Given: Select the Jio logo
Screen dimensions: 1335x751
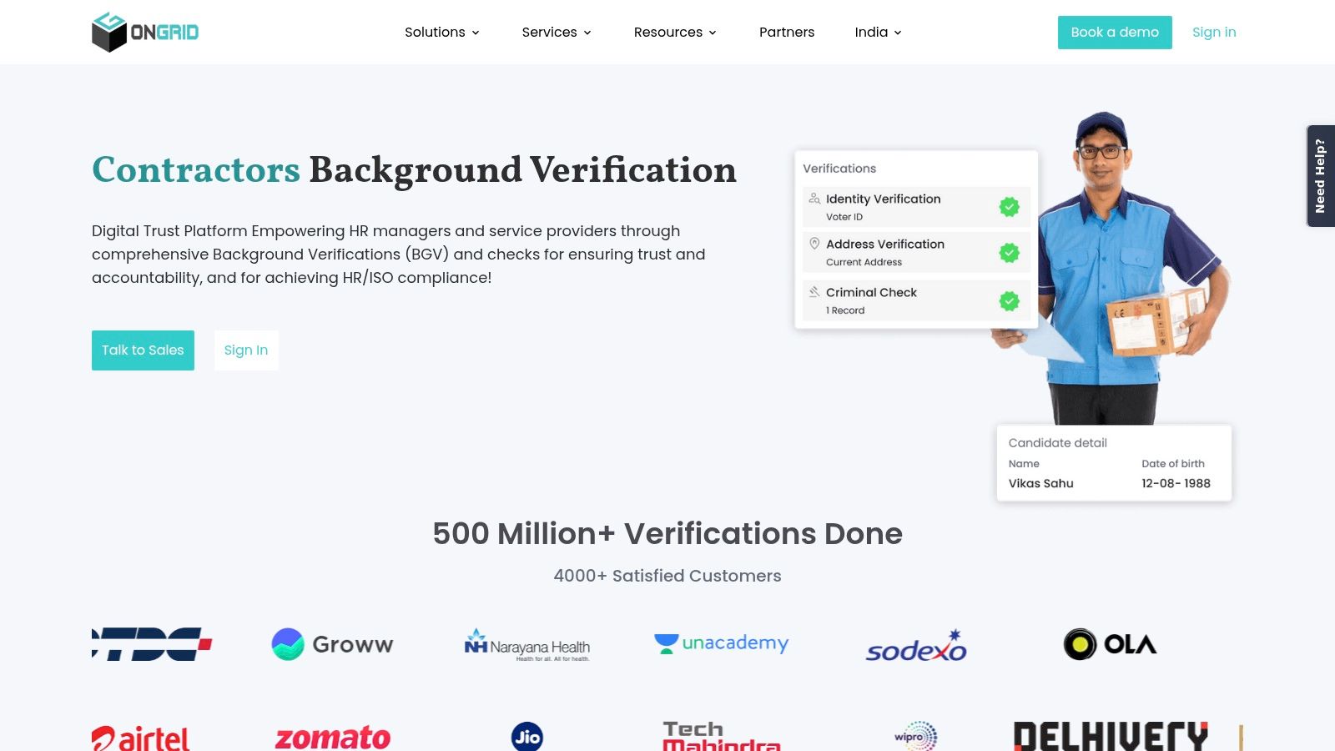Looking at the screenshot, I should tap(526, 738).
